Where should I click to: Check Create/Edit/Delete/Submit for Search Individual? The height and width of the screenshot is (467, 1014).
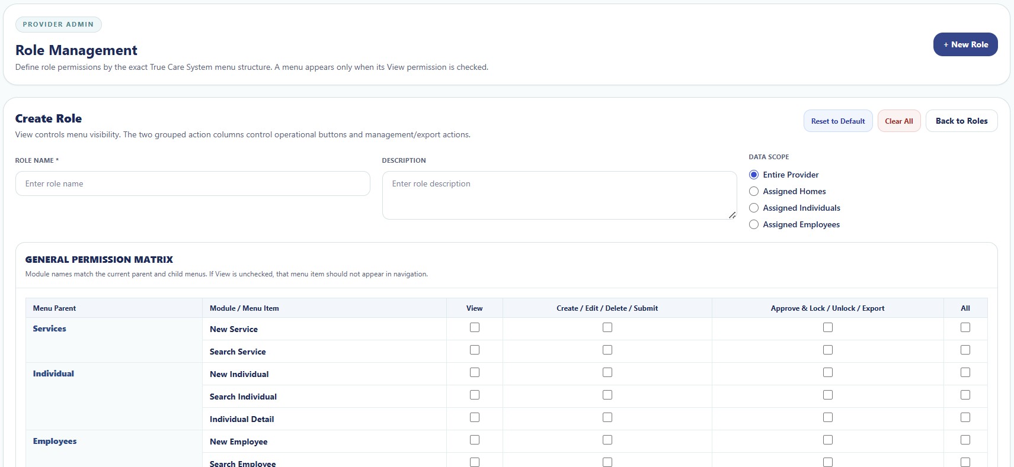[x=607, y=395]
